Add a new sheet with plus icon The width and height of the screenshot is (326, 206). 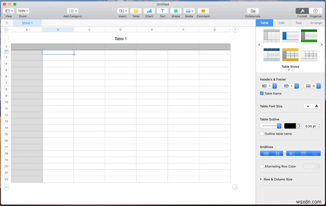click(x=7, y=23)
